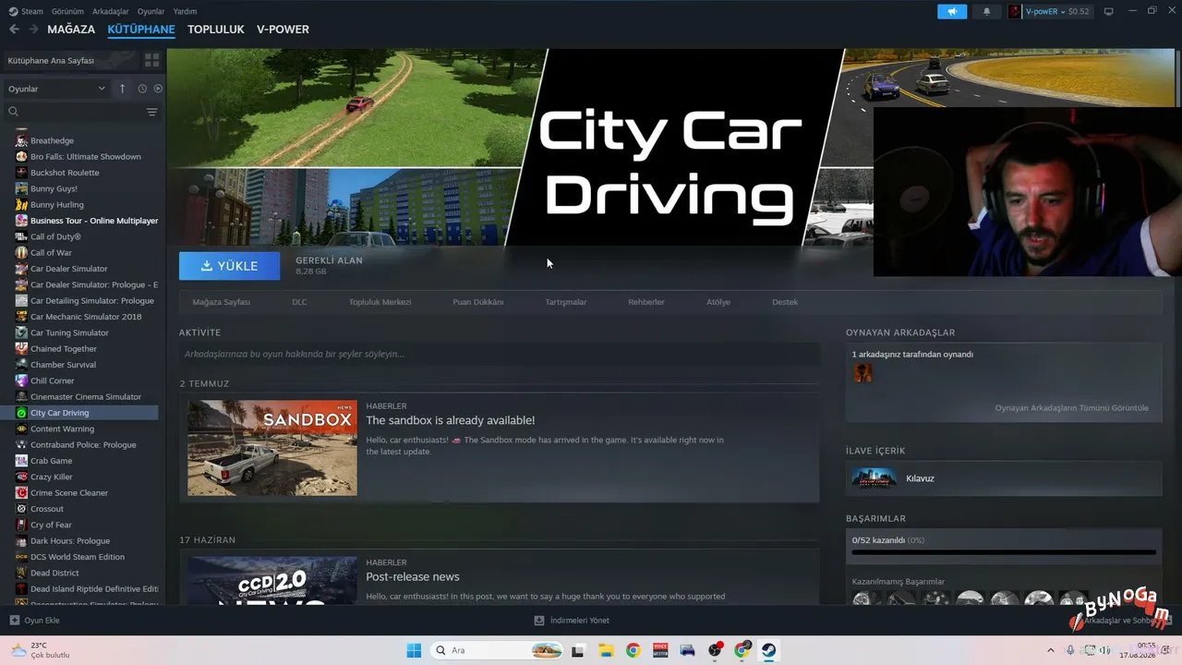Open the Oyunlar collection dropdown
This screenshot has width=1182, height=665.
(x=57, y=89)
